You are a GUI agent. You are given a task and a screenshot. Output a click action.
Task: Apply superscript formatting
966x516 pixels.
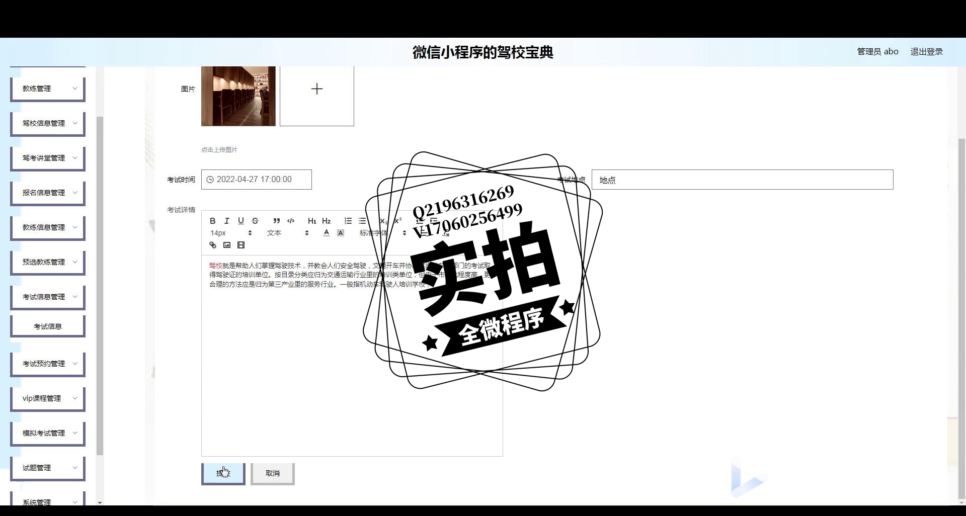pos(397,221)
